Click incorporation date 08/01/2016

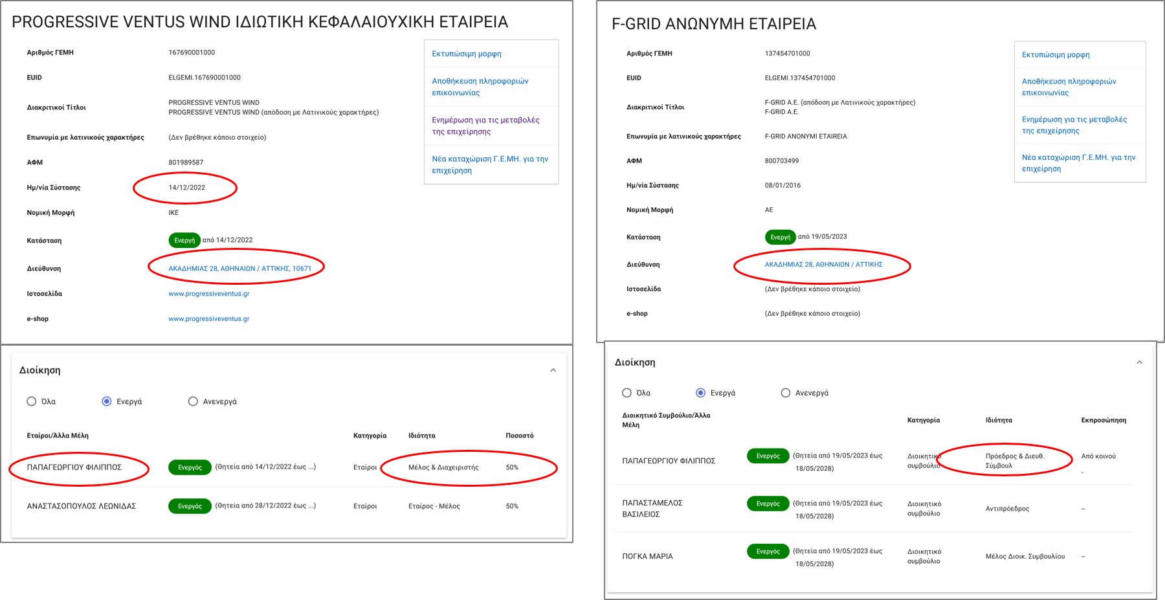click(782, 186)
